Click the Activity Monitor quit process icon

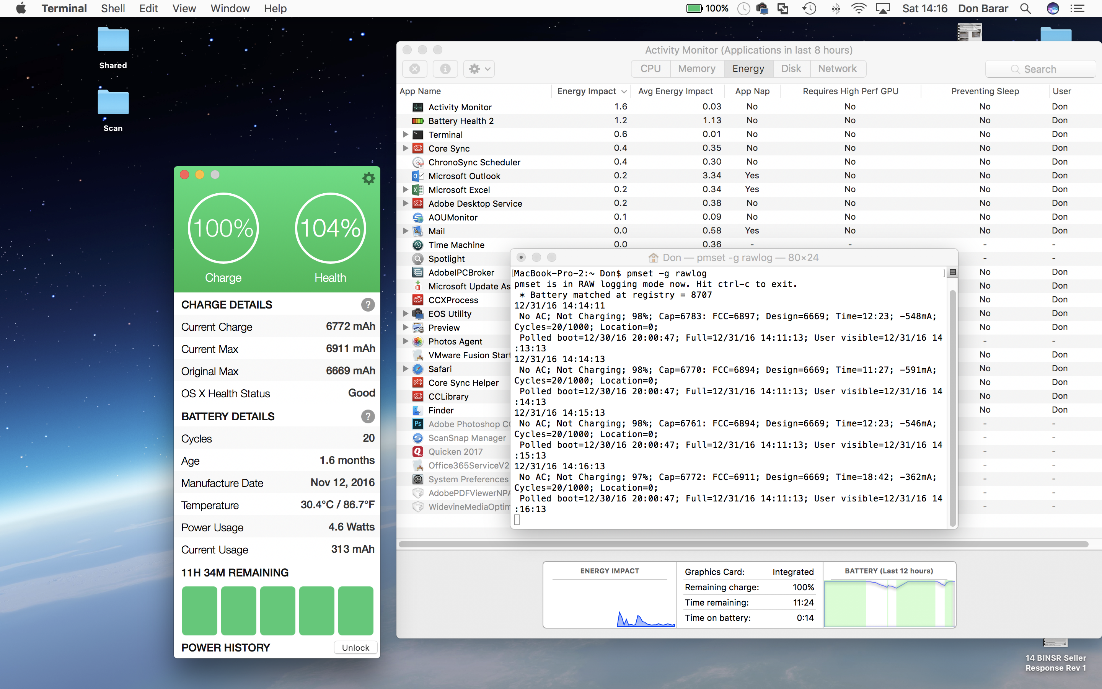tap(414, 69)
